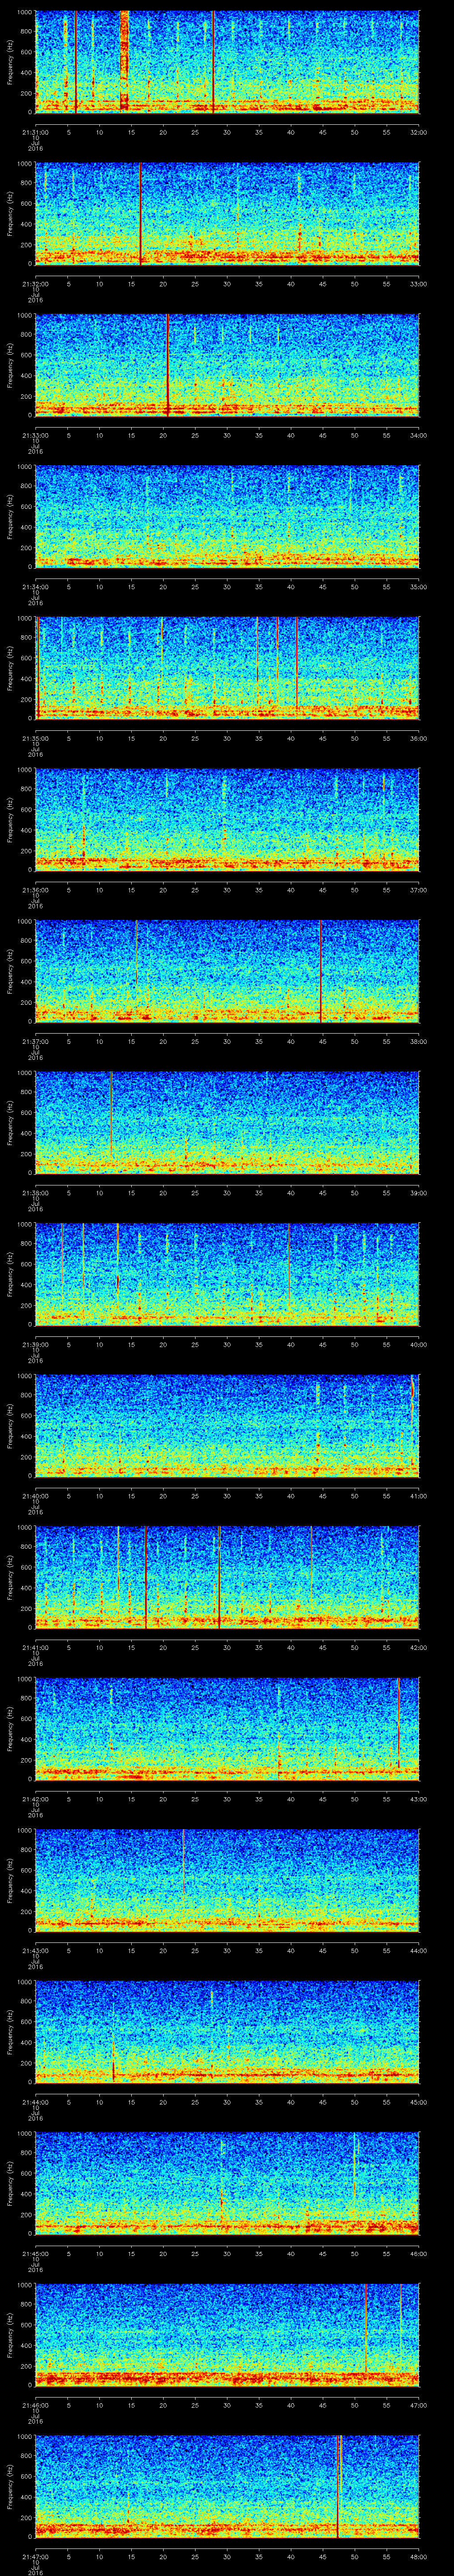Select the spectrogram panel starting at 21:31:00
The height and width of the screenshot is (2576, 454).
(227, 62)
